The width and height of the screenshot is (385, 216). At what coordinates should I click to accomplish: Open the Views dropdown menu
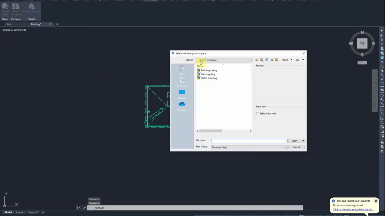tap(287, 60)
